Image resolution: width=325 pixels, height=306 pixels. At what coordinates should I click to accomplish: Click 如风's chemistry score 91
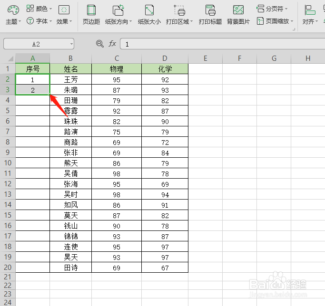(x=165, y=205)
